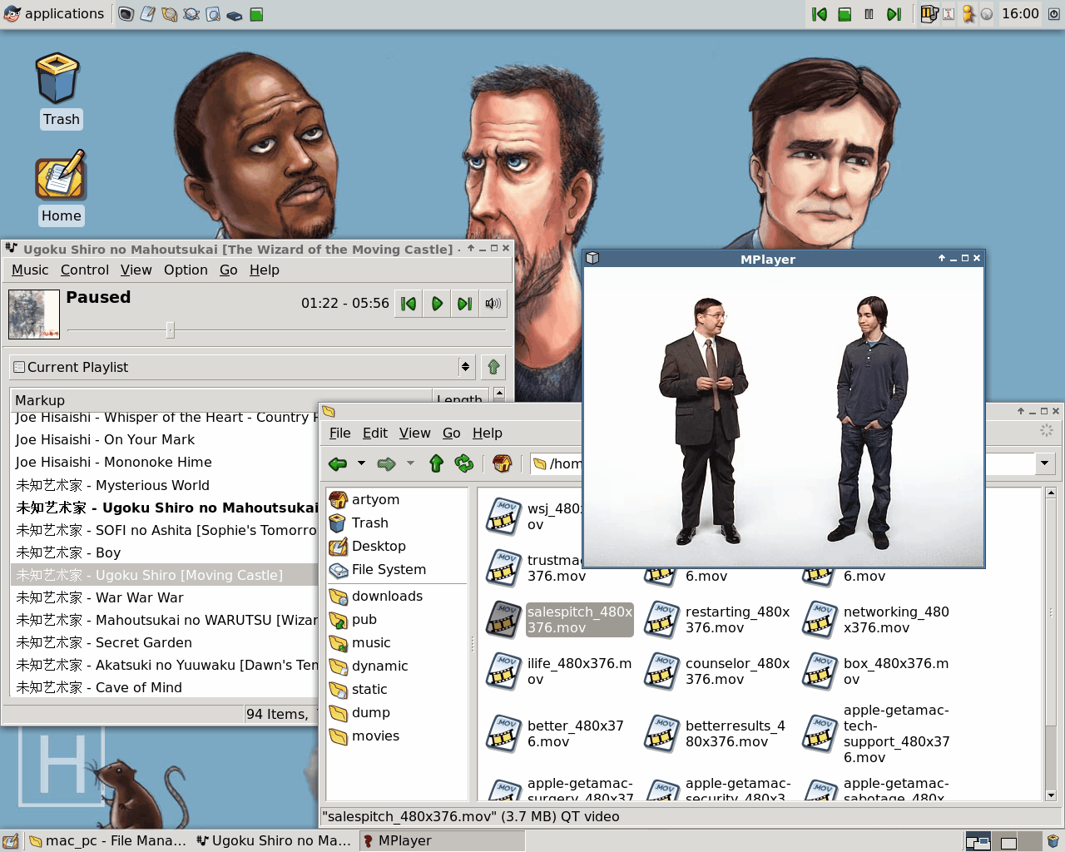
Task: Open the applications menu
Action: tap(55, 13)
